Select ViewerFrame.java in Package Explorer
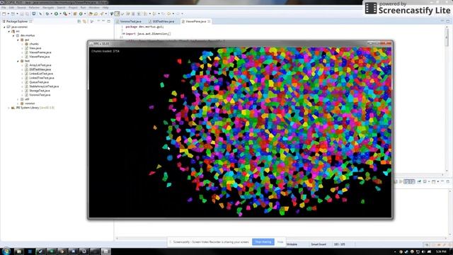This screenshot has height=255, width=453. click(40, 52)
